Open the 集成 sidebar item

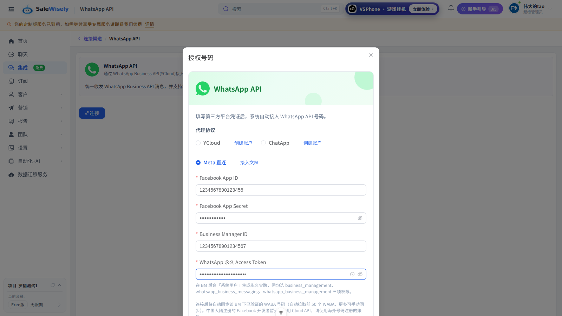click(35, 68)
